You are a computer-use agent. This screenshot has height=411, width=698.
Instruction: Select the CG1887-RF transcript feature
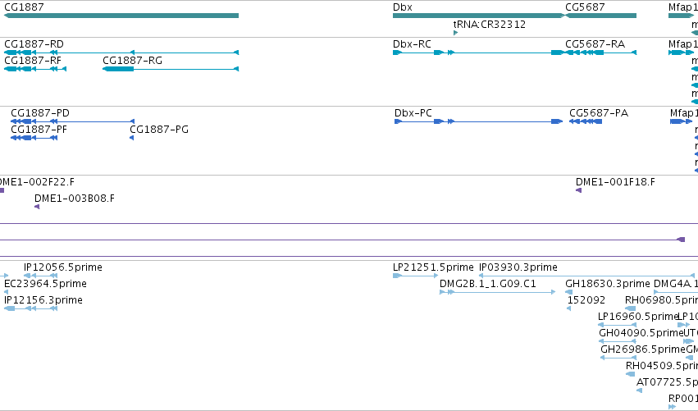tap(35, 69)
